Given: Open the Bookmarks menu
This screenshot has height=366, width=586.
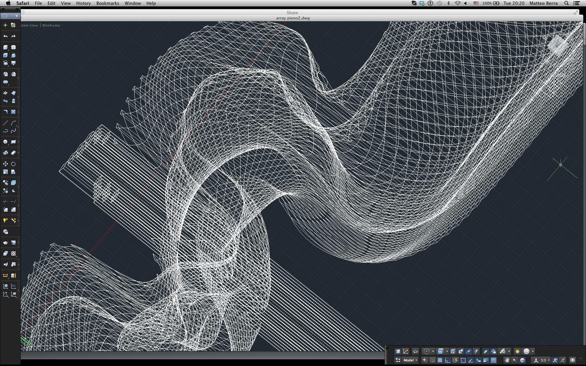Looking at the screenshot, I should click(x=107, y=3).
